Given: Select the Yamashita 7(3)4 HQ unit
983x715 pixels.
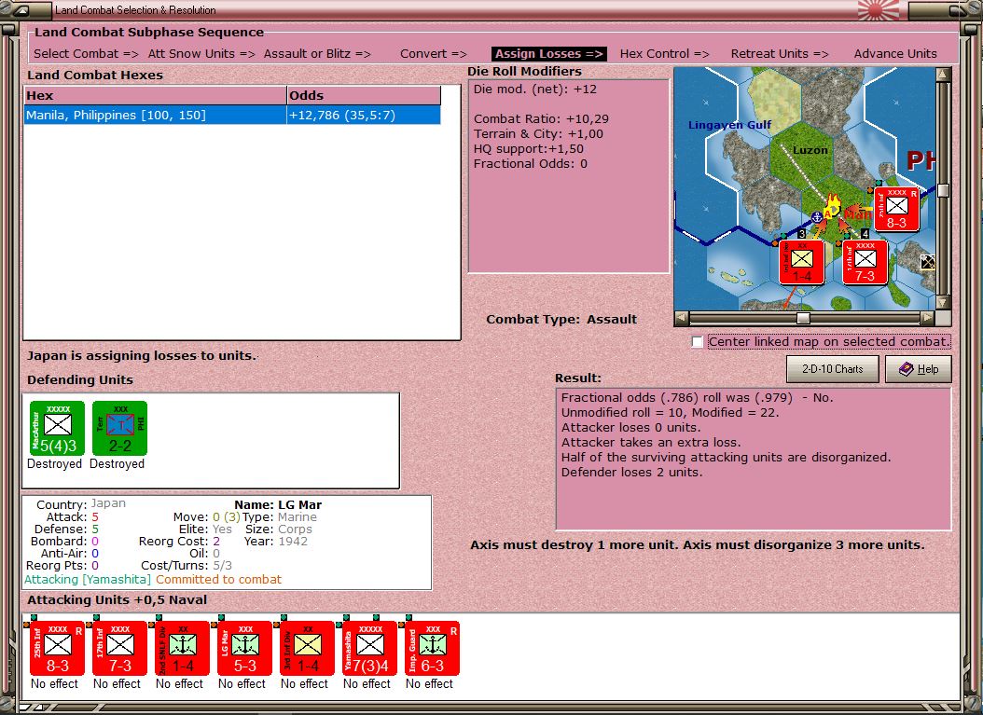Looking at the screenshot, I should [370, 648].
